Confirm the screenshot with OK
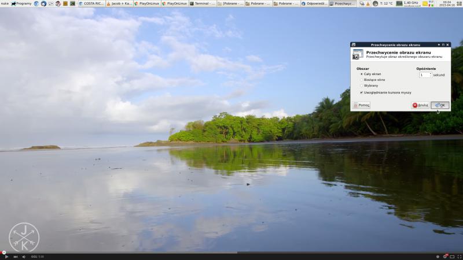This screenshot has height=260, width=463. click(440, 105)
